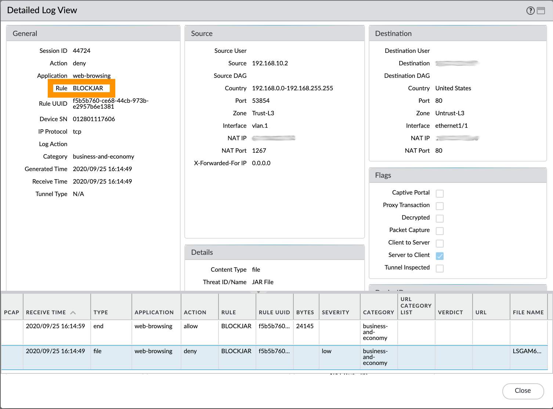Click the popup window icon beside Help
Viewport: 553px width, 409px height.
[x=541, y=10]
